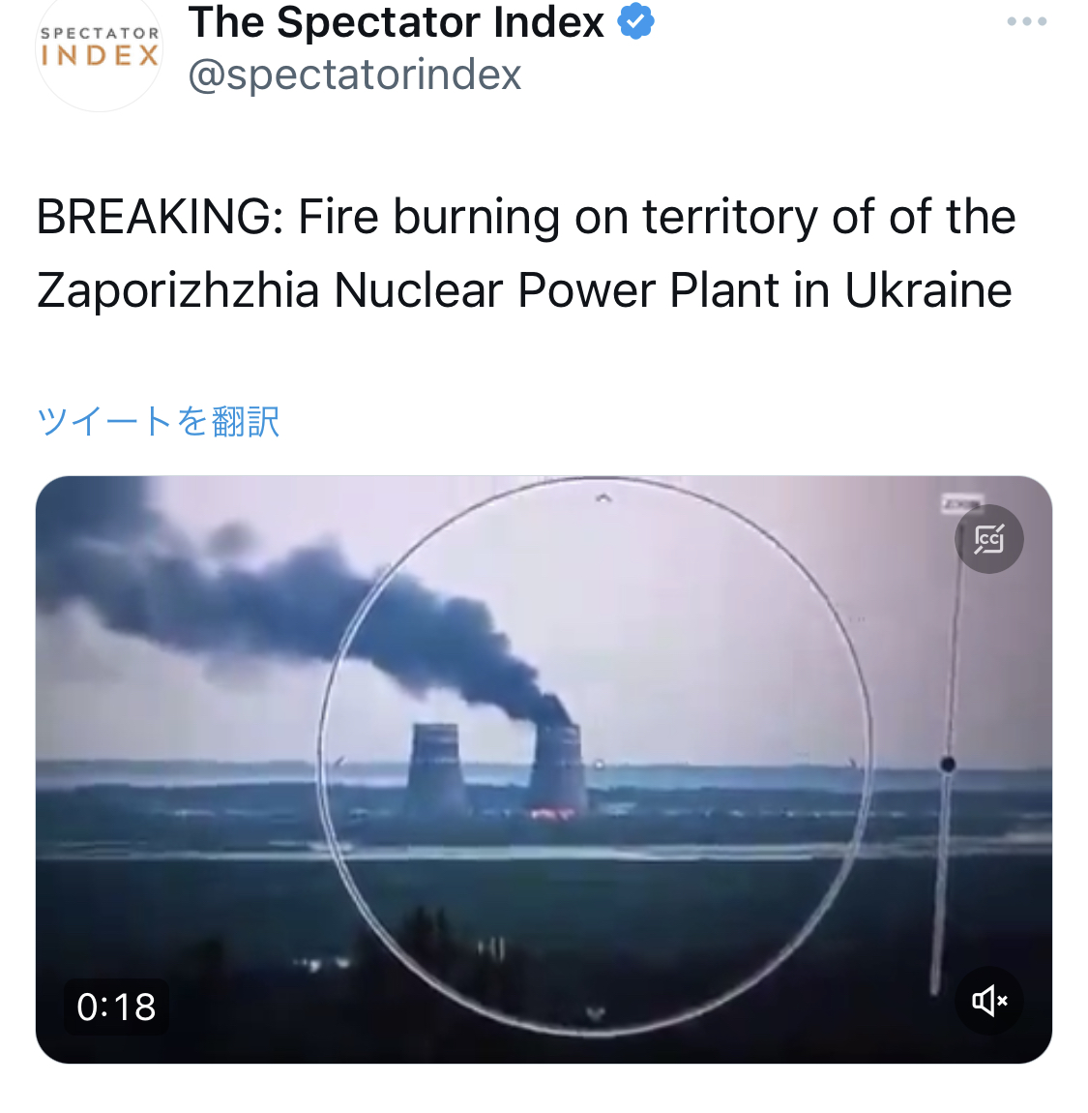The width and height of the screenshot is (1088, 1113).
Task: Click the 0:18 video duration badge
Action: point(116,1007)
